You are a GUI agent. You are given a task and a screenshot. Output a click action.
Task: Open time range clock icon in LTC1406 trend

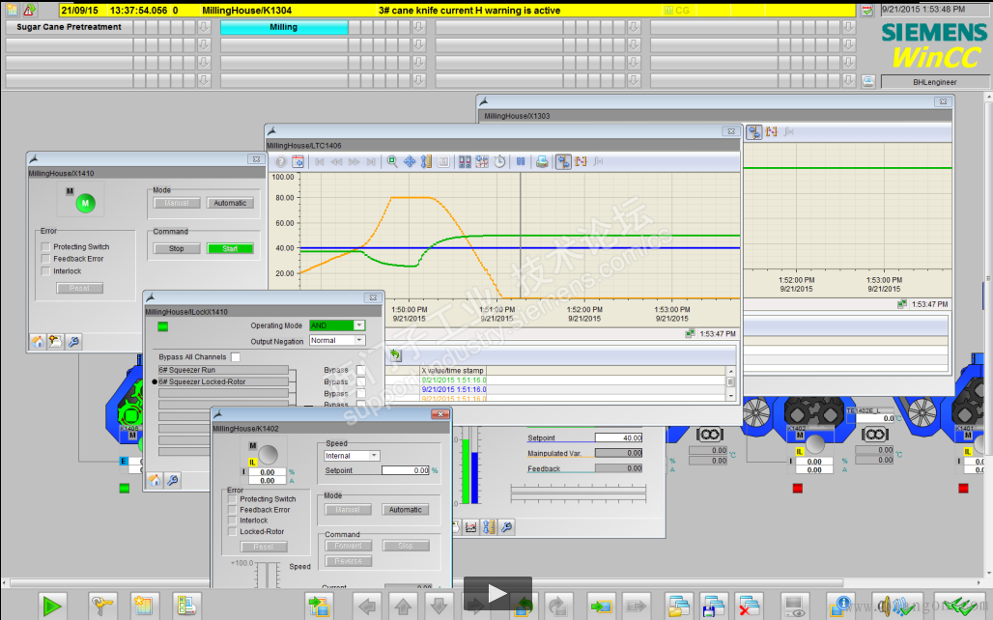click(x=499, y=161)
